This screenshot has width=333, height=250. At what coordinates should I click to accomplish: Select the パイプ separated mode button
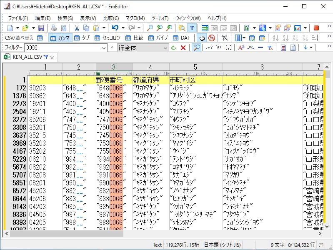(x=158, y=38)
